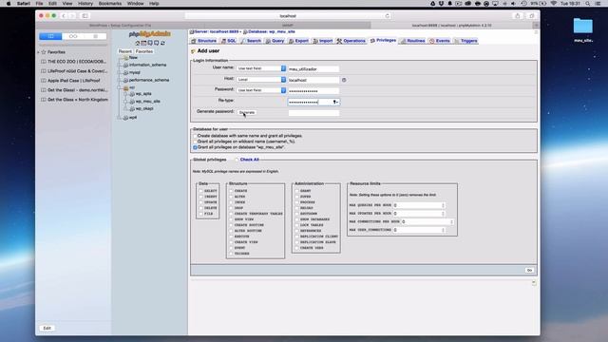Image resolution: width=608 pixels, height=342 pixels.
Task: Click help icon beside the host field
Action: tap(344, 80)
